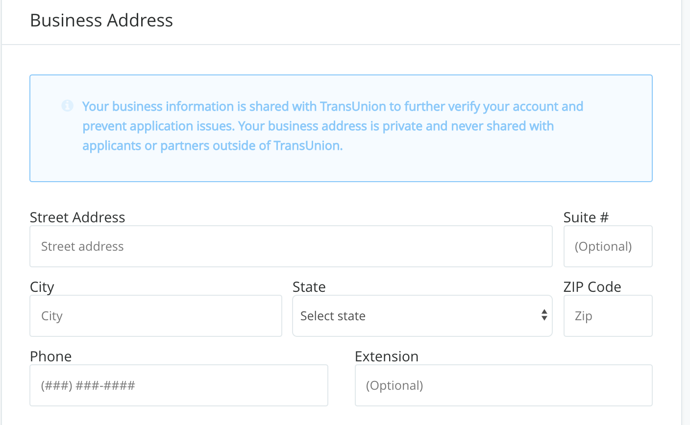Focus the Extension optional field
Viewport: 690px width, 425px height.
click(x=503, y=385)
